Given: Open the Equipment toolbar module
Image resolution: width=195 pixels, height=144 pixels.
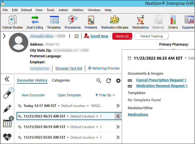Looking at the screenshot, I should click(188, 22).
